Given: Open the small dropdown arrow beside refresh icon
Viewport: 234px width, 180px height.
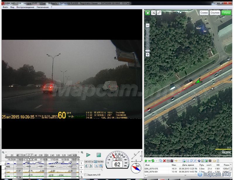Looking at the screenshot, I should [156, 161].
